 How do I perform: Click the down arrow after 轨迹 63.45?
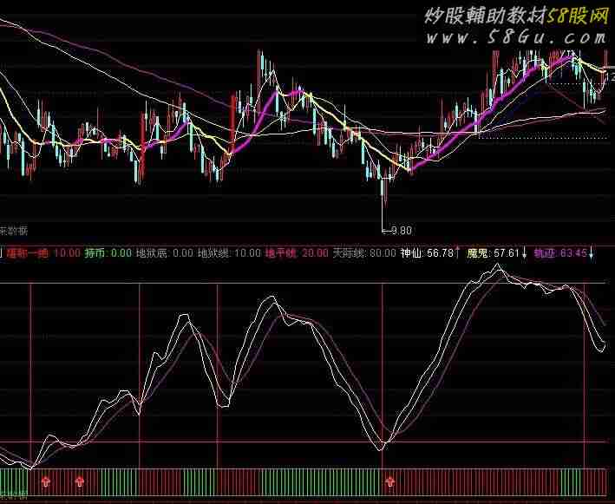pyautogui.click(x=593, y=253)
